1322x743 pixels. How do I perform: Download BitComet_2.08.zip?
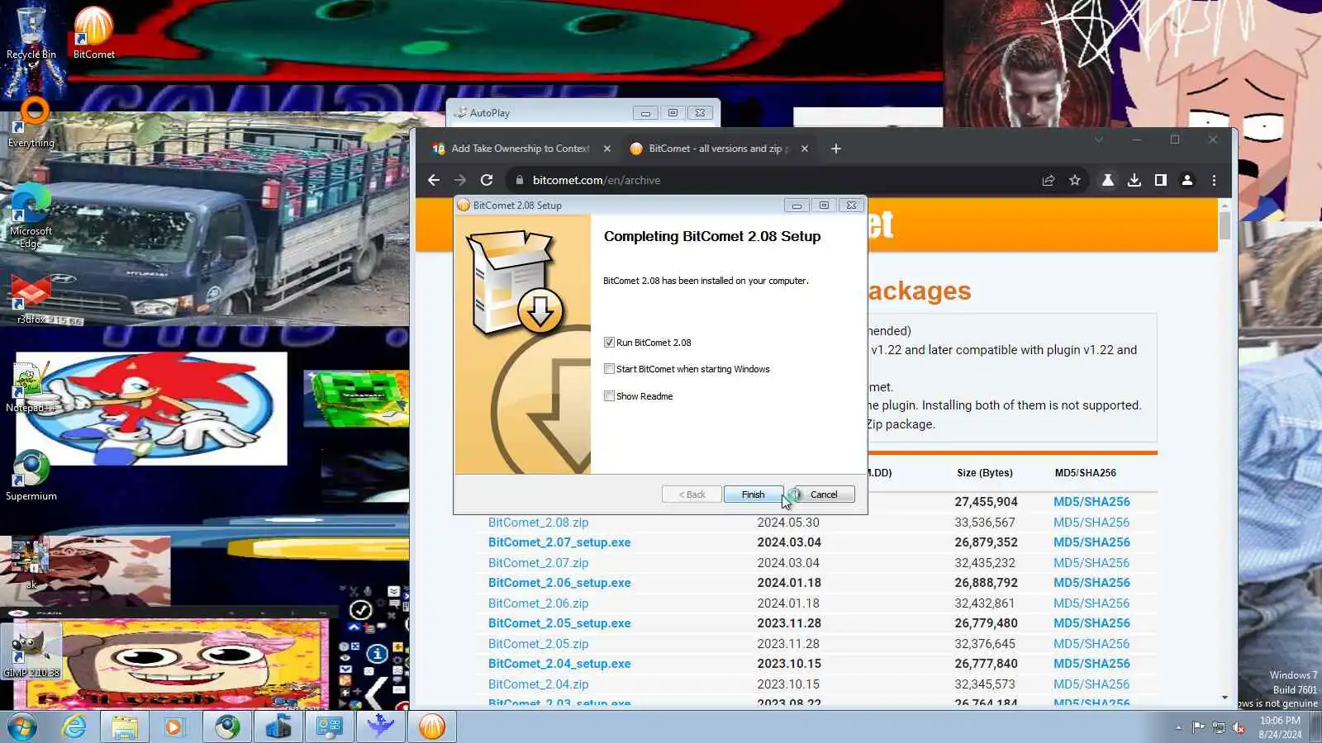coord(539,523)
